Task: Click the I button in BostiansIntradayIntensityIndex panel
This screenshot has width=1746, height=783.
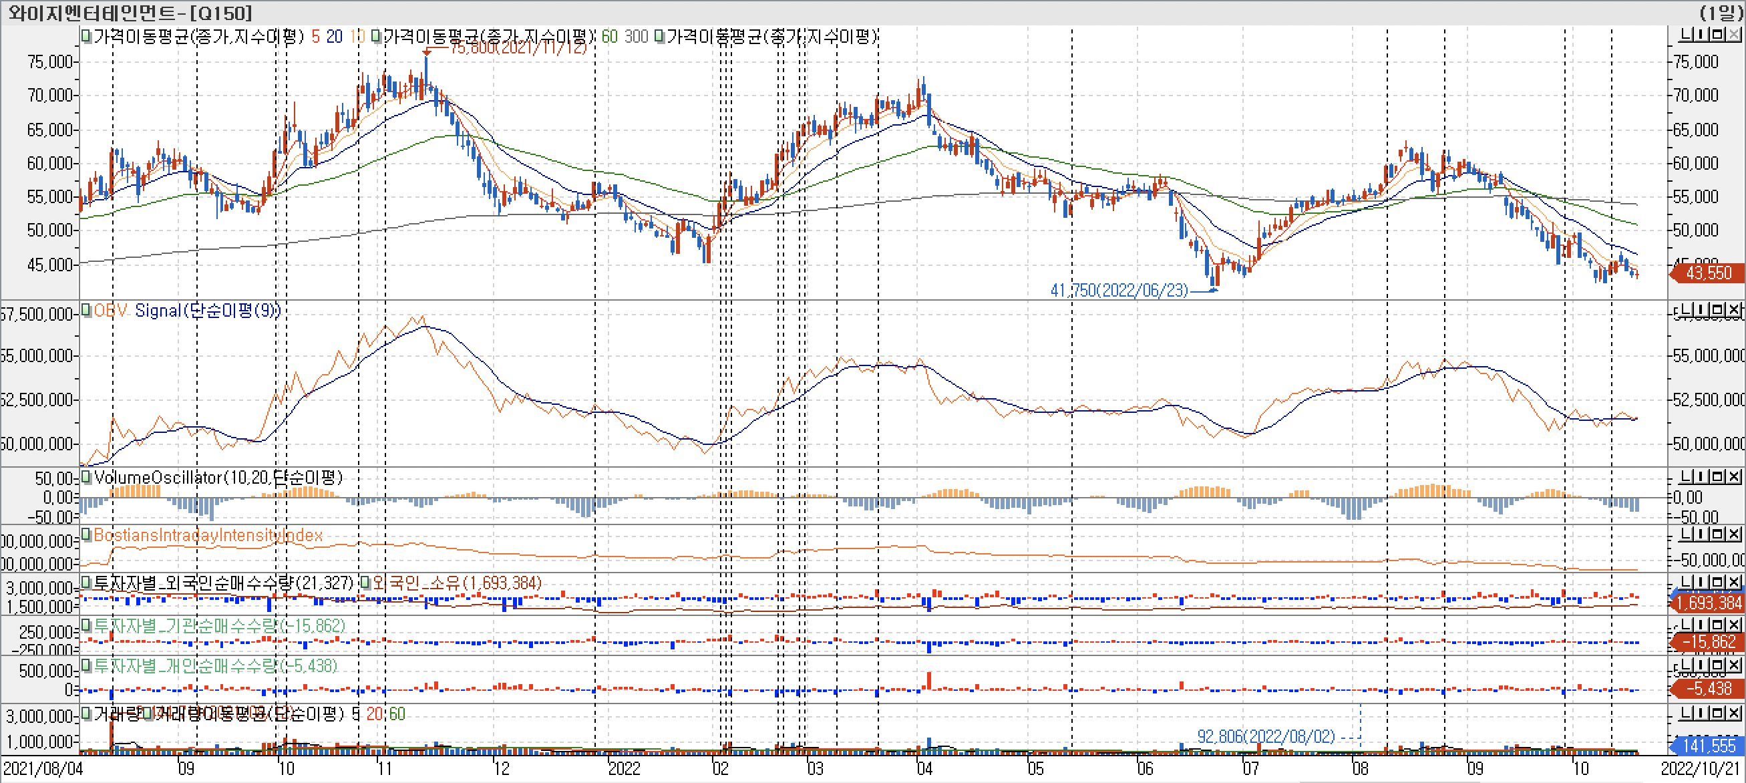Action: (x=1702, y=534)
